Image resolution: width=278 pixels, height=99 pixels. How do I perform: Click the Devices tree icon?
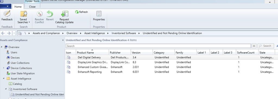point(8,58)
